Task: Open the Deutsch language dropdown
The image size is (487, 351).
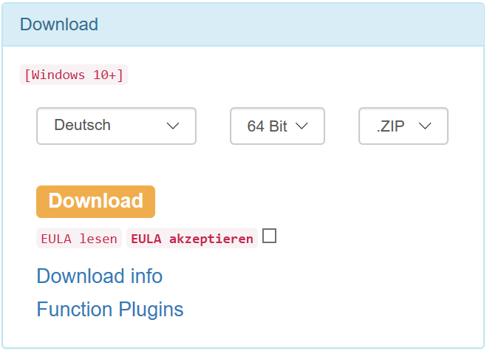Action: (x=116, y=126)
